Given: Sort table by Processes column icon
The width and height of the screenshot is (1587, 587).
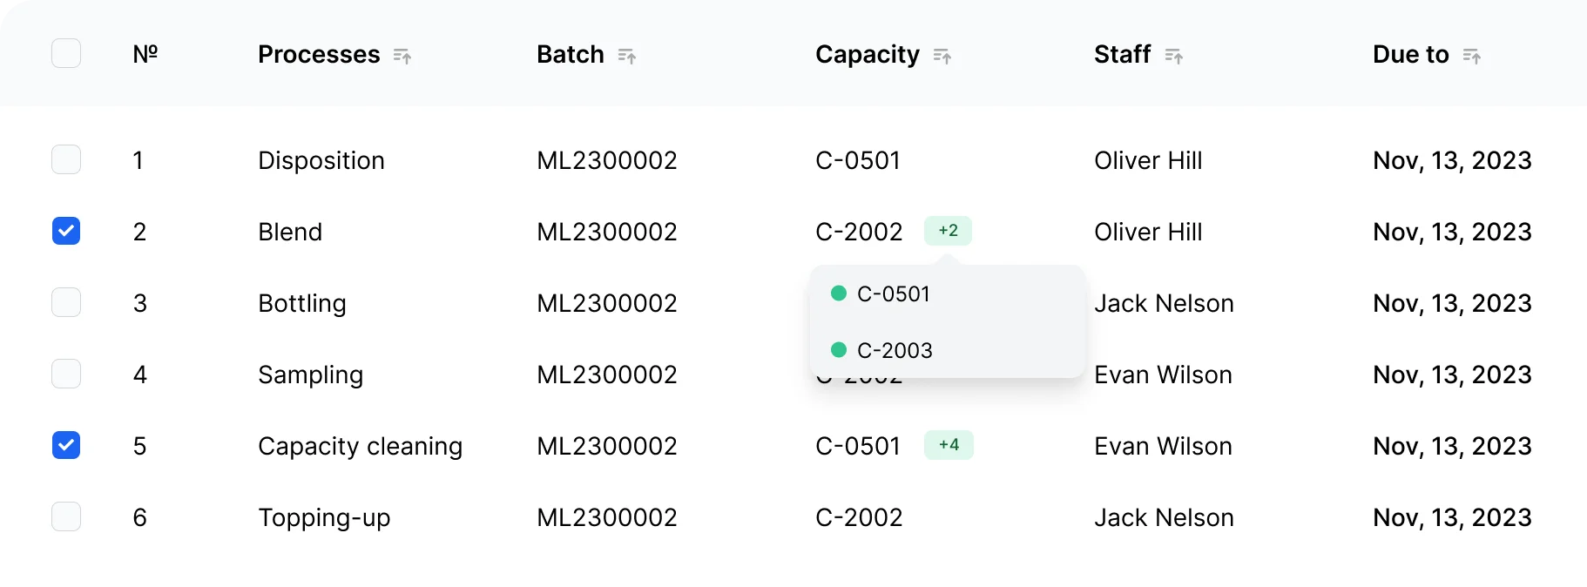Looking at the screenshot, I should click(x=402, y=56).
